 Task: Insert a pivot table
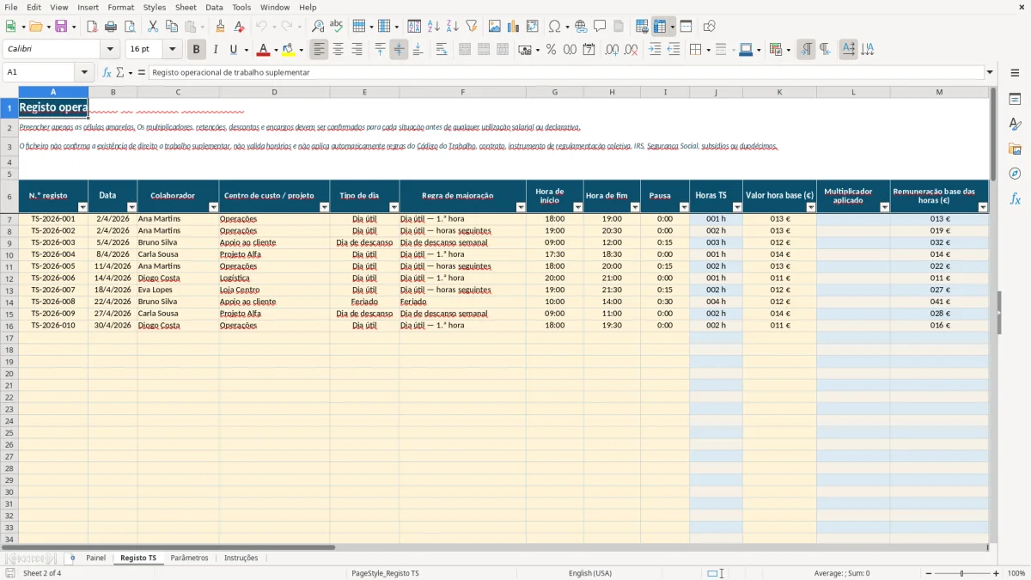pos(532,27)
